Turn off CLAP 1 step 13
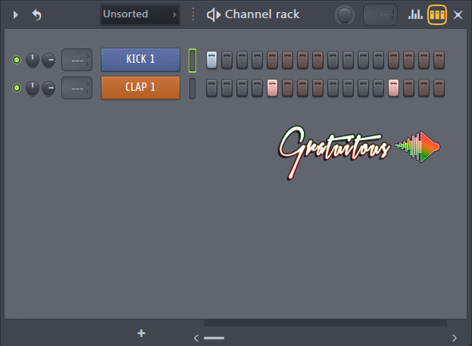Screen dimensions: 472x346 [393, 88]
